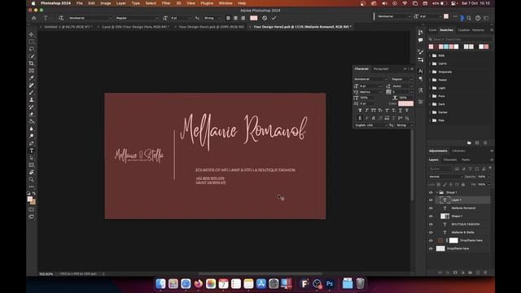Expand the Grayscale swatch folder
This screenshot has width=521, height=293.
(430, 72)
